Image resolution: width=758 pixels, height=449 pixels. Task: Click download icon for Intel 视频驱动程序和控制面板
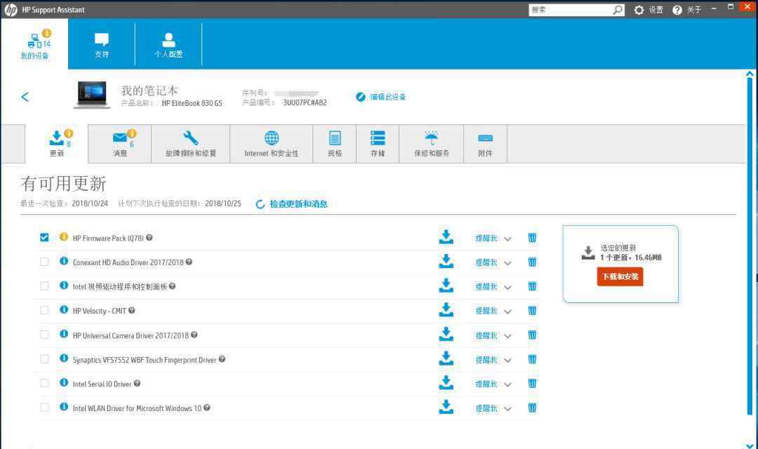(x=446, y=286)
